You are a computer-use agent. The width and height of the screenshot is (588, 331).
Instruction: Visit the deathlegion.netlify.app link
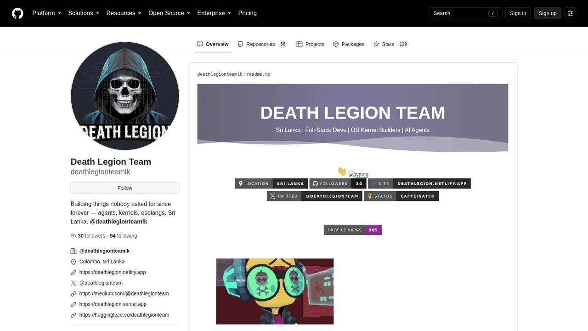pos(113,272)
